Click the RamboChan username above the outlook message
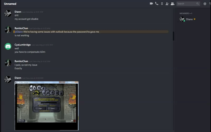The height and width of the screenshot is (132, 211). pyautogui.click(x=21, y=28)
